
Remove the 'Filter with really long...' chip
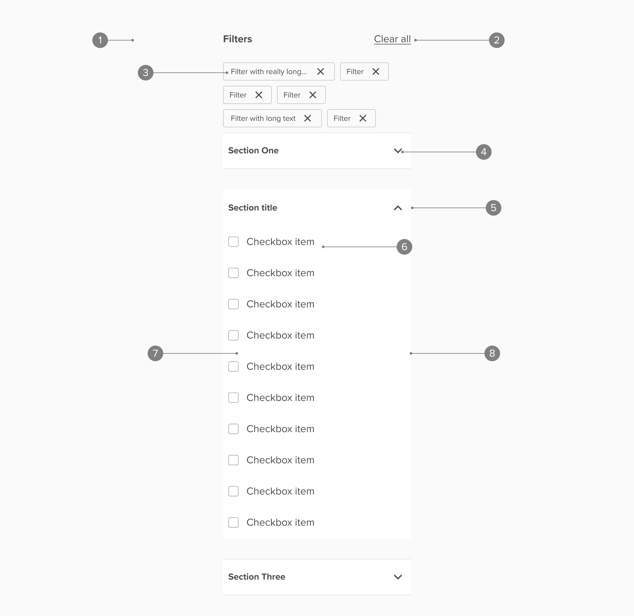[x=321, y=71]
